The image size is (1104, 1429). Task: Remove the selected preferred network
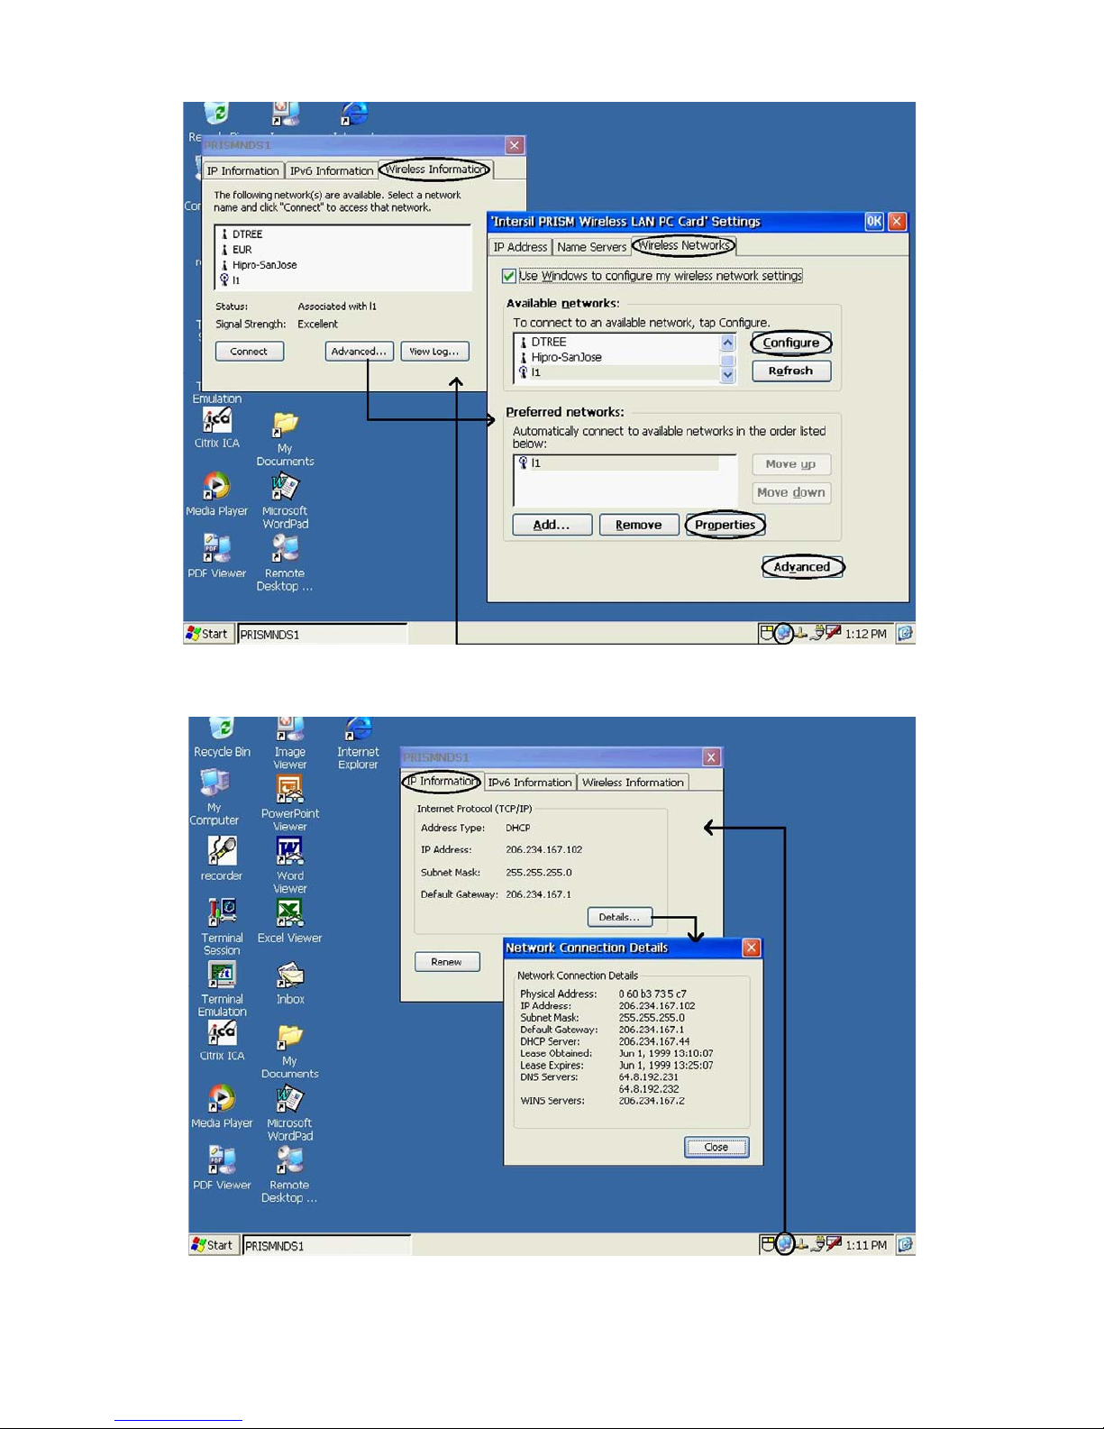(x=639, y=525)
